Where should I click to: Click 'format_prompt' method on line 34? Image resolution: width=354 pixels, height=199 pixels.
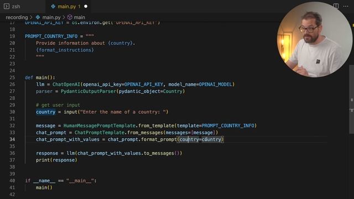click(159, 139)
